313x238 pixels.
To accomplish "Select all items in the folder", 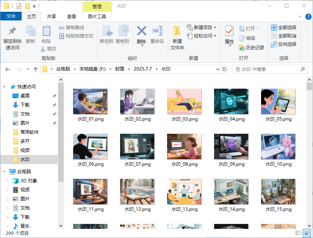I will point(283,27).
